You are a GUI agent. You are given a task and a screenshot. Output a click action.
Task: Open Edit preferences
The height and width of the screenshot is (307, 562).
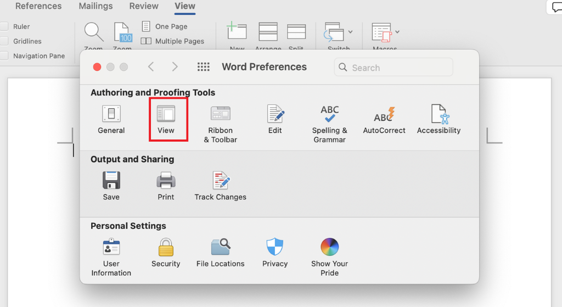pyautogui.click(x=275, y=120)
